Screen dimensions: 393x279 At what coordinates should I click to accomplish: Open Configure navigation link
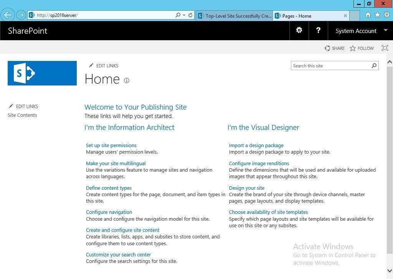coord(109,212)
